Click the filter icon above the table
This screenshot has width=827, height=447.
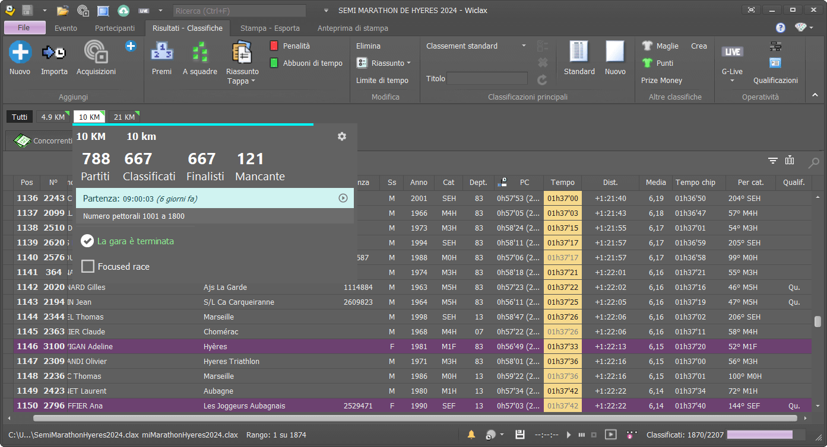click(x=772, y=161)
